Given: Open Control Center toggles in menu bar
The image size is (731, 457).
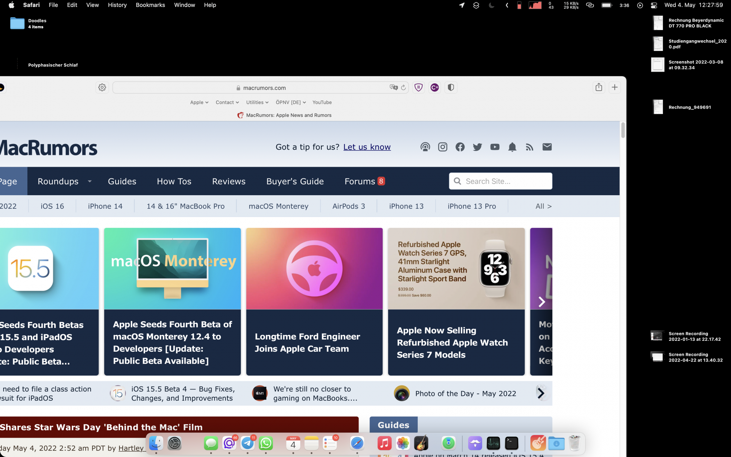Looking at the screenshot, I should [654, 5].
